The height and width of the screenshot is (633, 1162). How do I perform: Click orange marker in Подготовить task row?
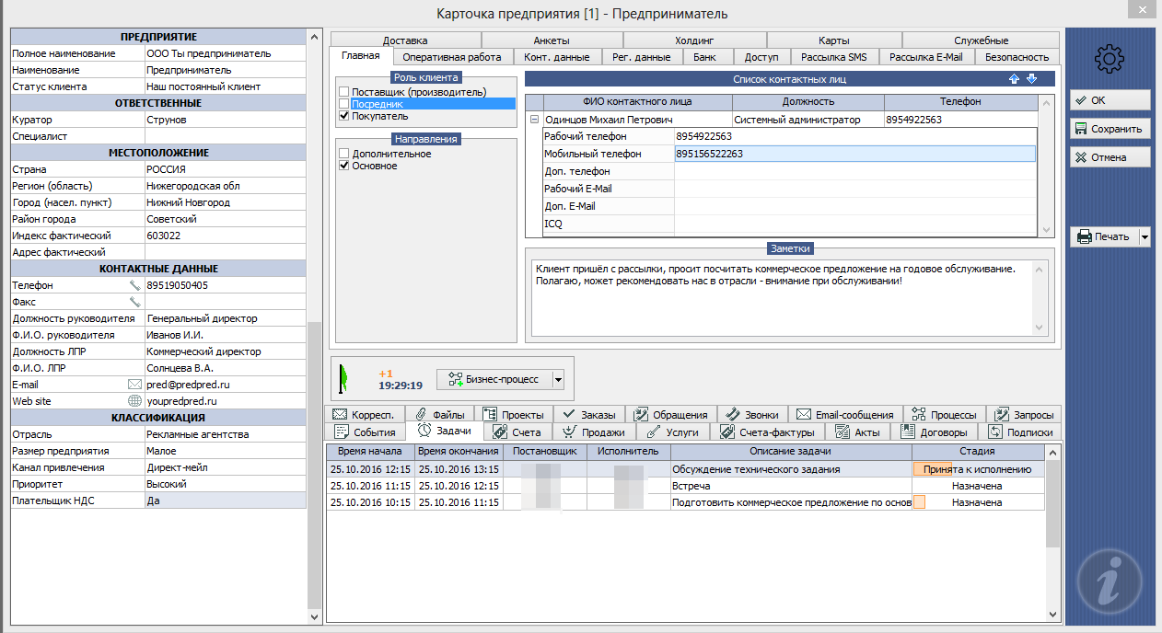tap(919, 502)
